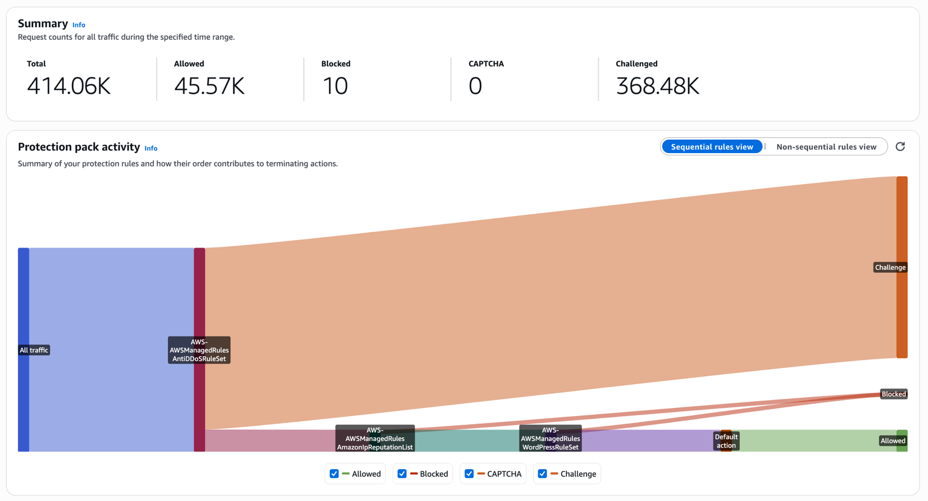Open the Summary Info link
This screenshot has height=501, width=928.
coord(79,25)
